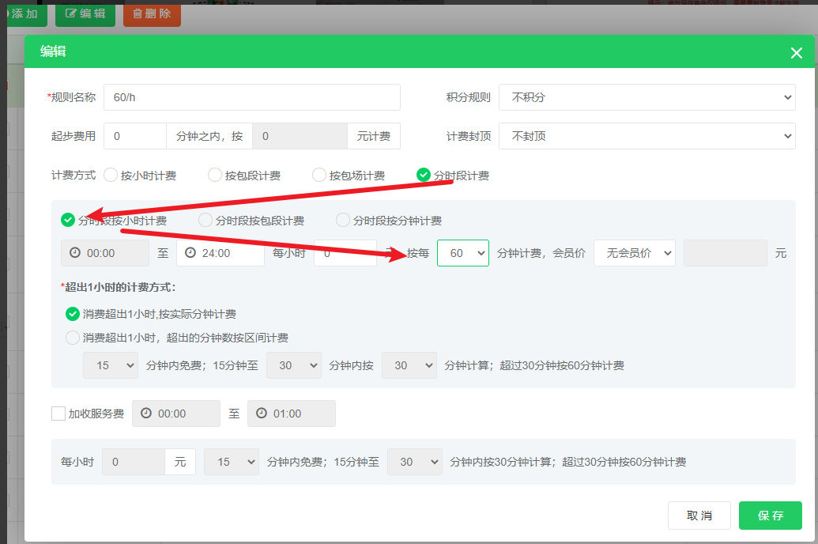Expand the 计费封顶 dropdown showing 不封顶
The image size is (818, 544).
click(x=646, y=136)
